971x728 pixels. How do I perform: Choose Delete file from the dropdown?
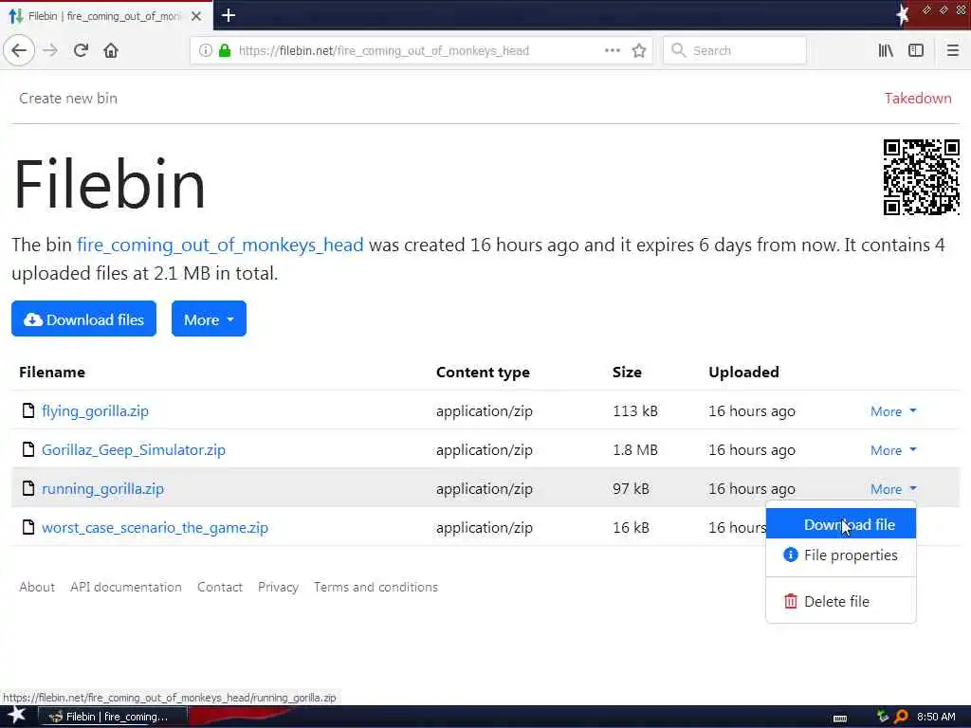(x=841, y=601)
